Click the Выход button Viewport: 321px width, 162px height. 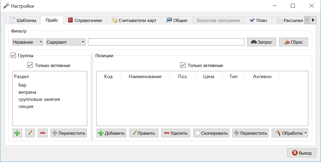tap(302, 153)
